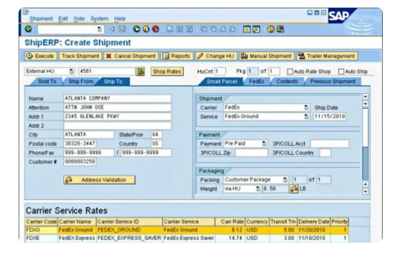Click the Find binoculars icon
Screen dimensions: 399x255
coord(179,29)
